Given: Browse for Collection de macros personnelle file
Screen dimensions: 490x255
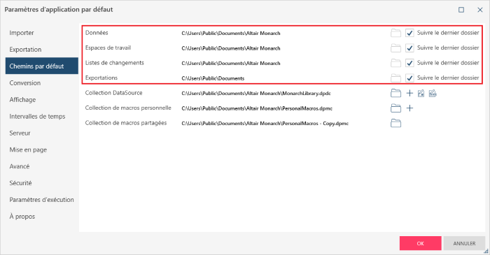Looking at the screenshot, I should pyautogui.click(x=395, y=108).
